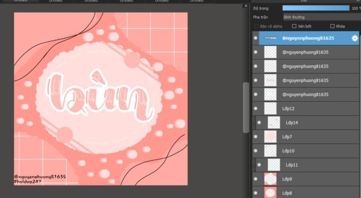361x198 pixels.
Task: Click the Lớp11 layer thumbnail
Action: click(274, 165)
